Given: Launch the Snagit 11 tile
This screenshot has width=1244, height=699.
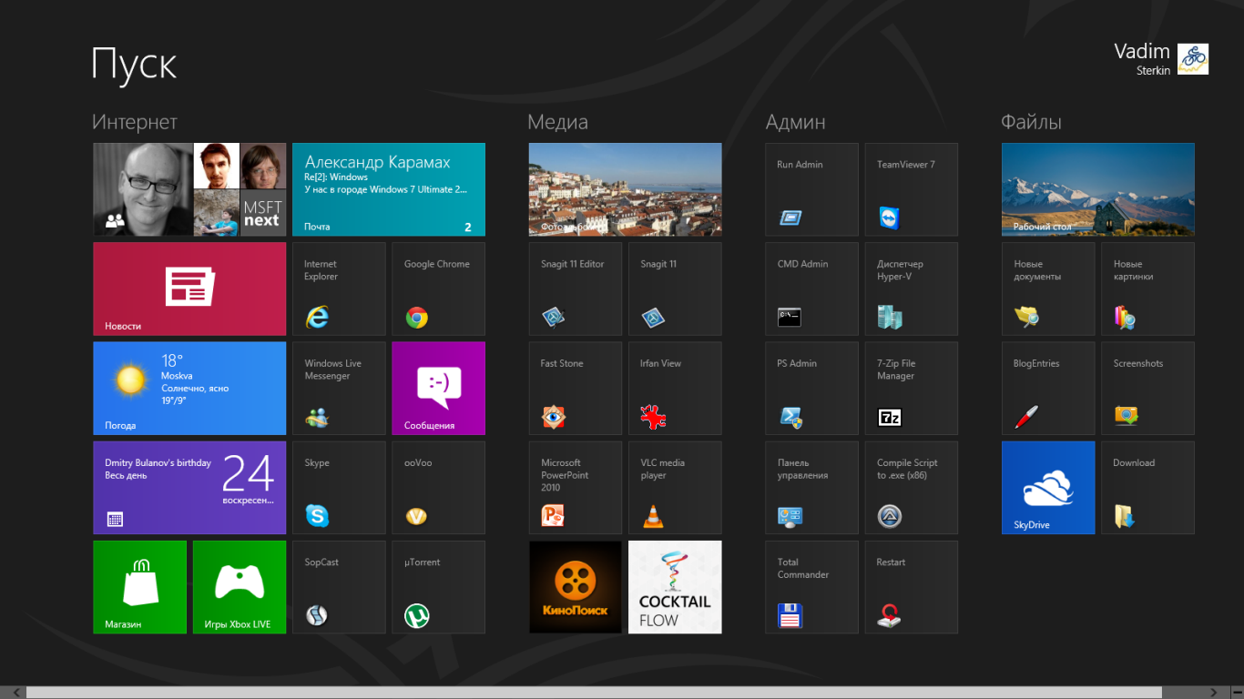Looking at the screenshot, I should tap(675, 289).
